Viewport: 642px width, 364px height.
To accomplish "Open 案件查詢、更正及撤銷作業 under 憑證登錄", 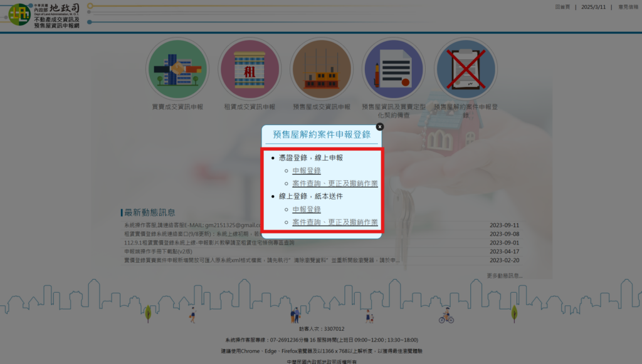I will (x=336, y=183).
